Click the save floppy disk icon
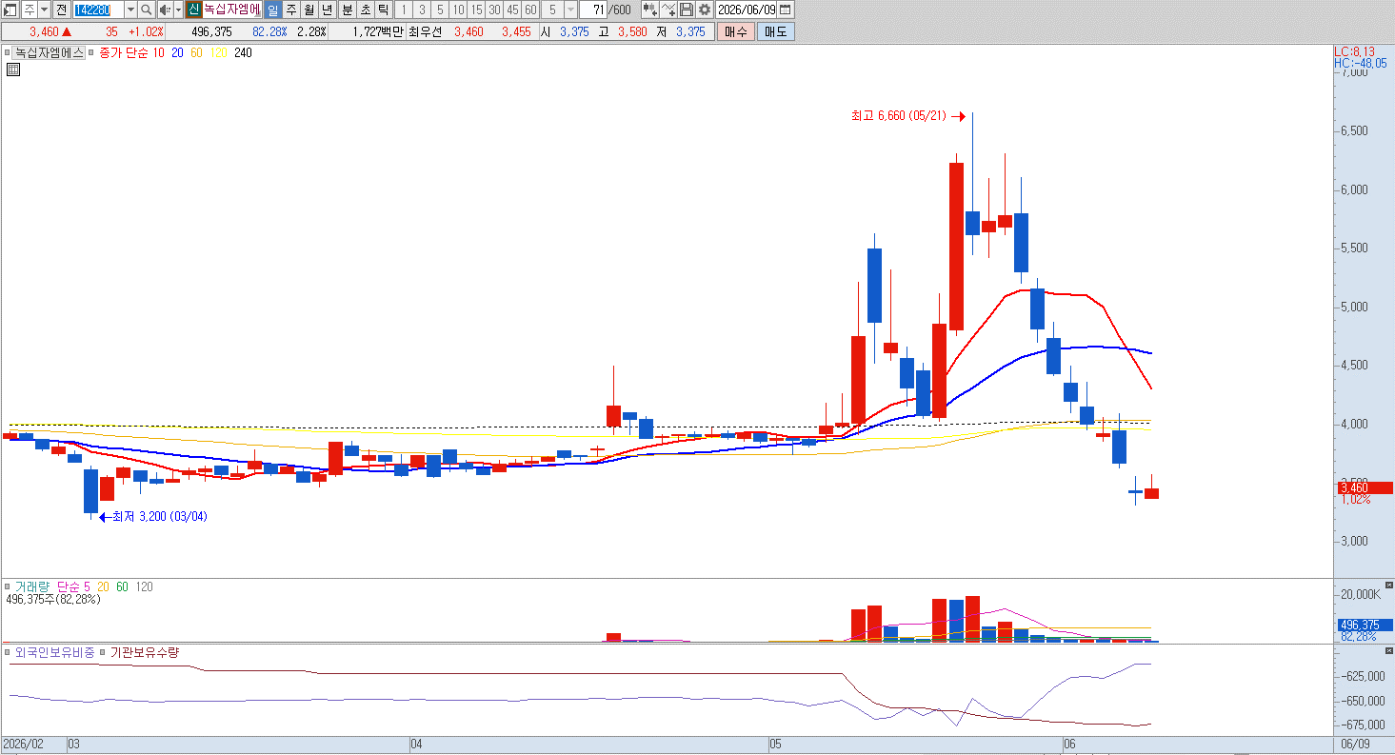Image resolution: width=1395 pixels, height=755 pixels. coord(687,10)
